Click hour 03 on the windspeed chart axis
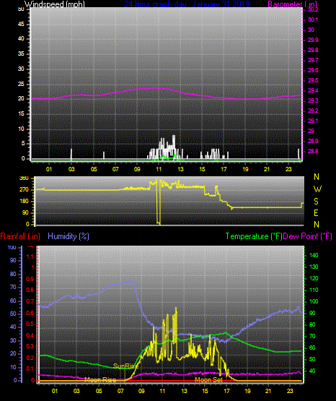Image resolution: width=336 pixels, height=401 pixels. click(x=71, y=169)
